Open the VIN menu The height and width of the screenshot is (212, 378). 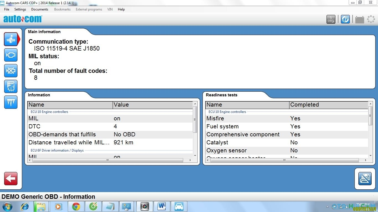pyautogui.click(x=110, y=9)
